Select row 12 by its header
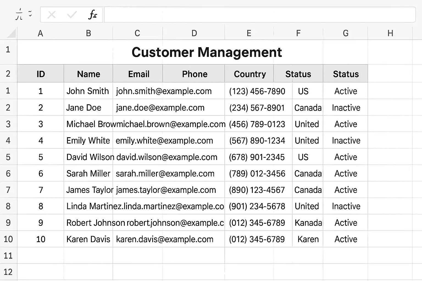422x281 pixels. coord(8,272)
